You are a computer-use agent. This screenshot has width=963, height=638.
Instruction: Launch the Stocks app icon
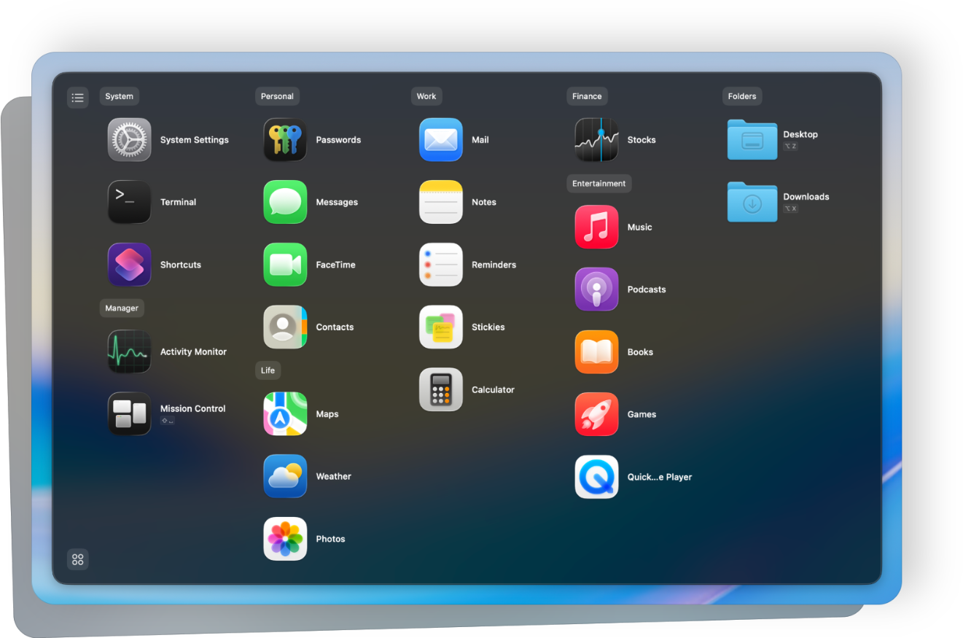pyautogui.click(x=596, y=140)
